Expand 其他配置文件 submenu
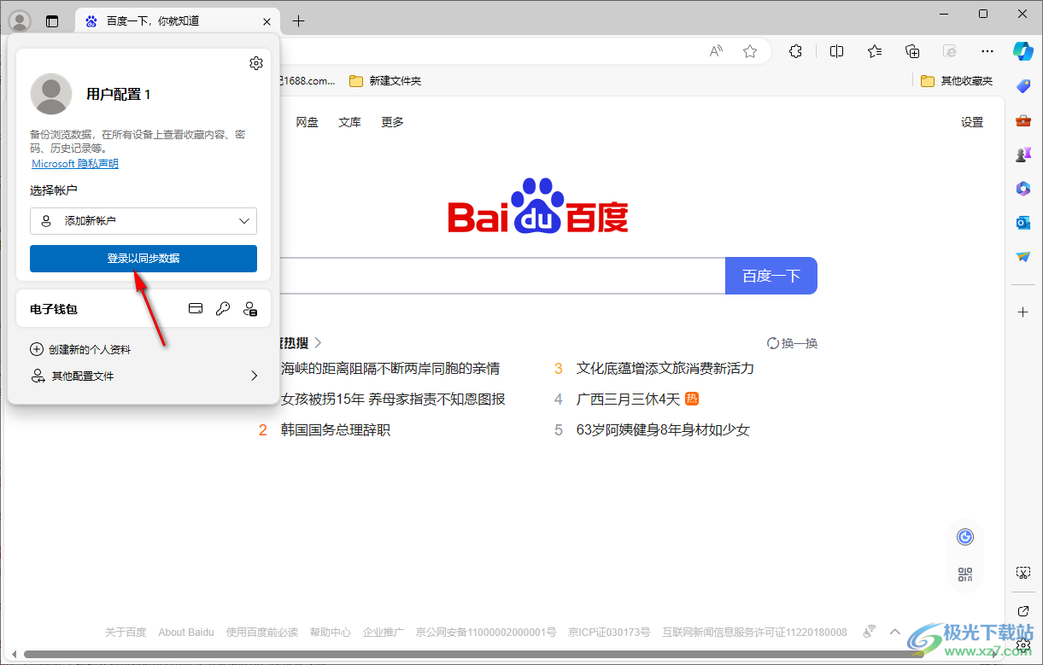 click(144, 376)
